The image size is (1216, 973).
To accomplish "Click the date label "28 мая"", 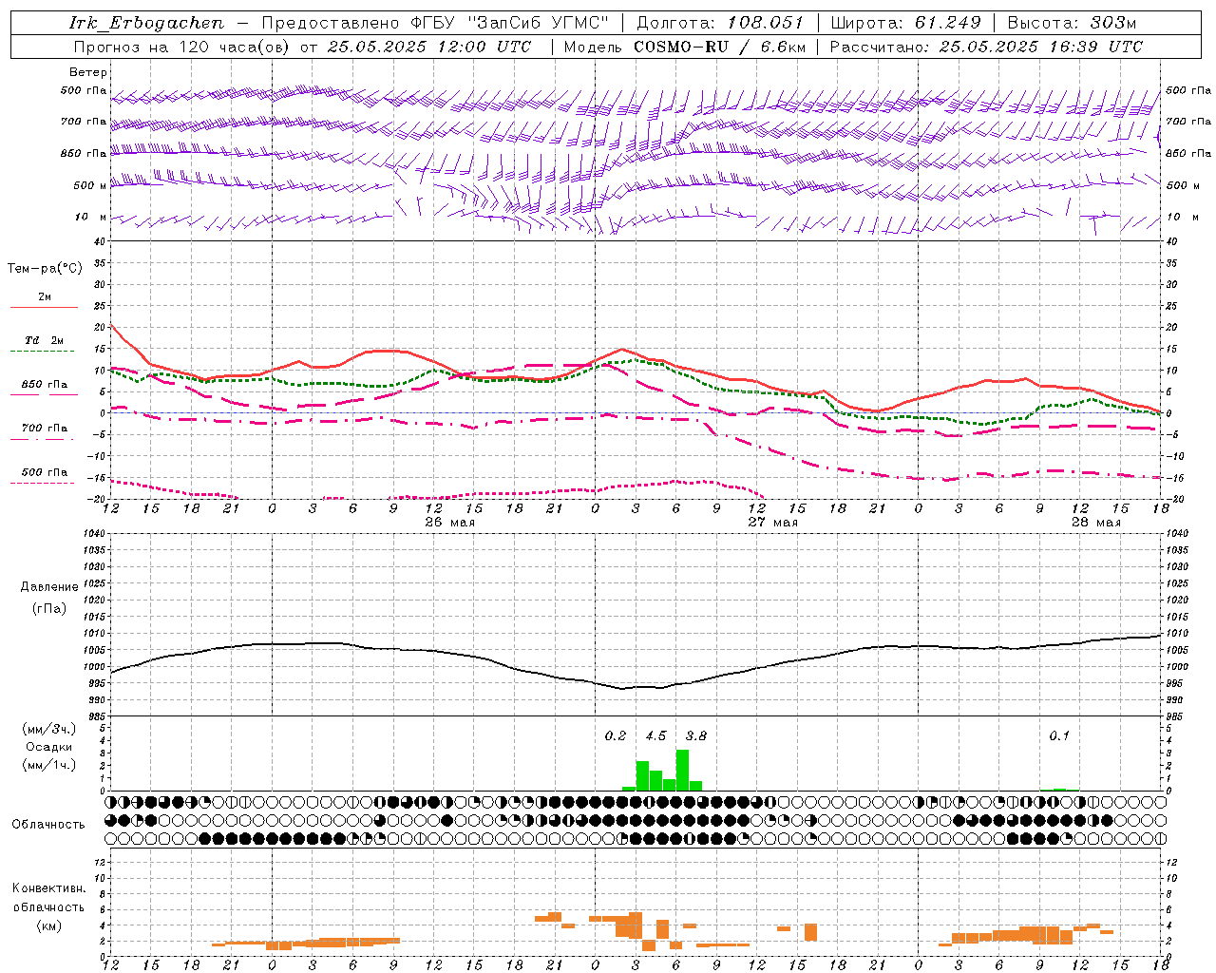I will (x=1096, y=523).
